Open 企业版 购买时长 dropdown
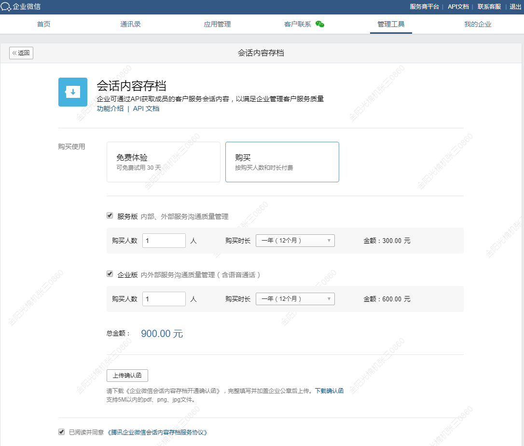Screen dimensions: 524x446 pyautogui.click(x=295, y=299)
